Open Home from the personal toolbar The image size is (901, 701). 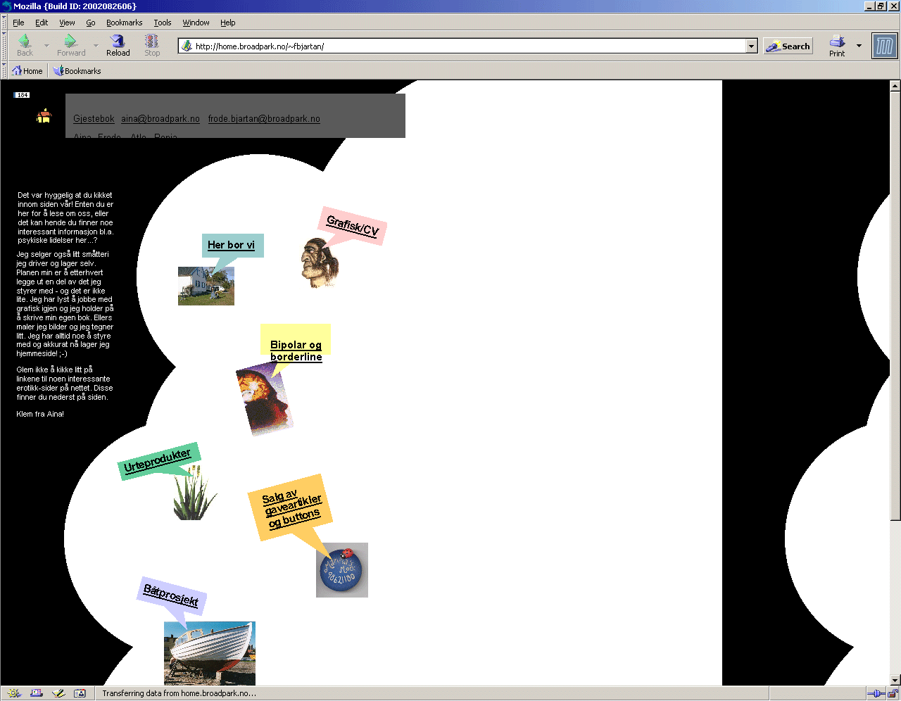tap(27, 71)
